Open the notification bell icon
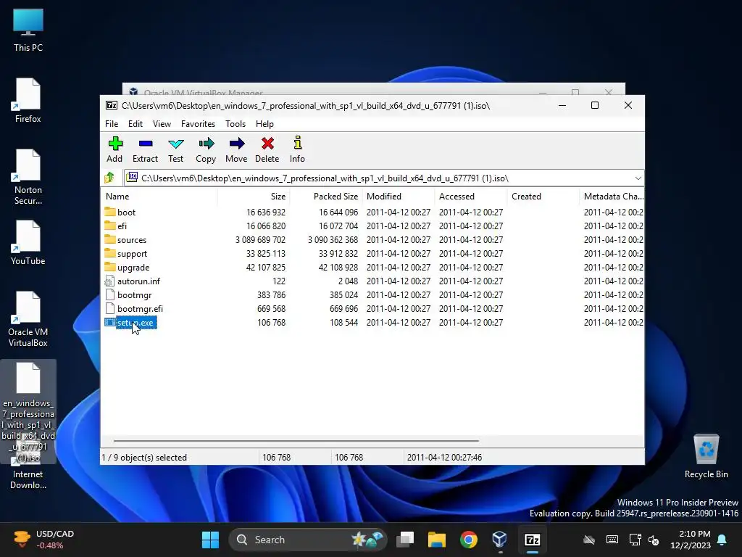Image resolution: width=742 pixels, height=557 pixels. click(722, 540)
